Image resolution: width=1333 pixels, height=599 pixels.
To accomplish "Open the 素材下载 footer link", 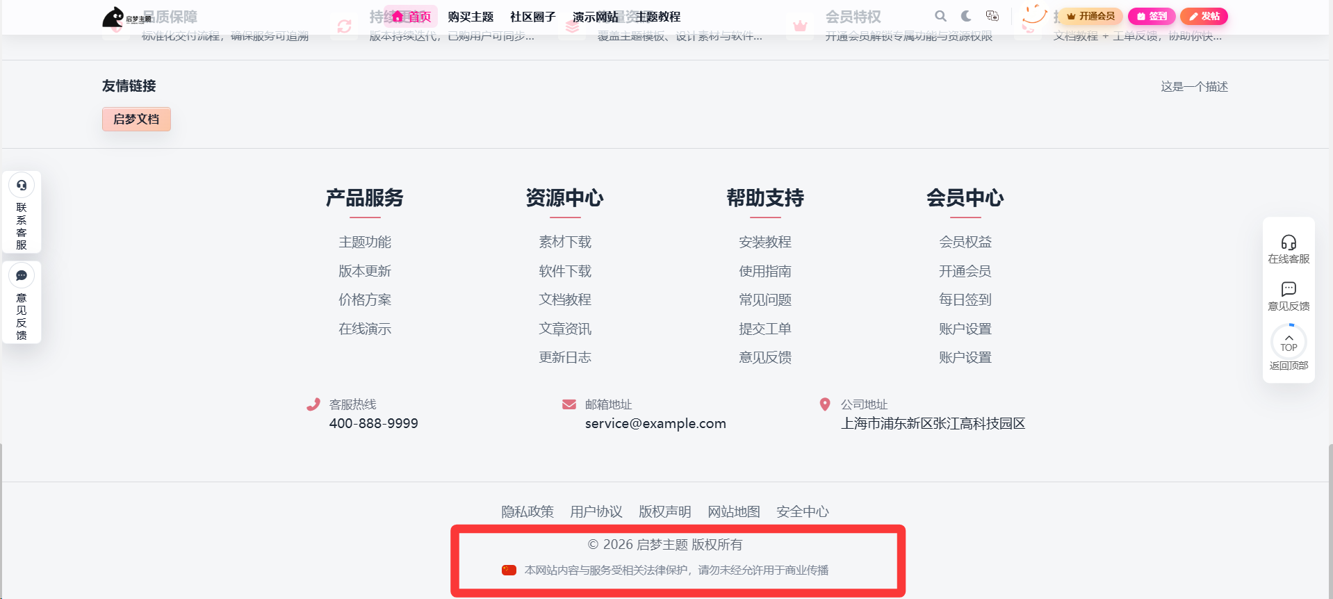I will coord(565,242).
